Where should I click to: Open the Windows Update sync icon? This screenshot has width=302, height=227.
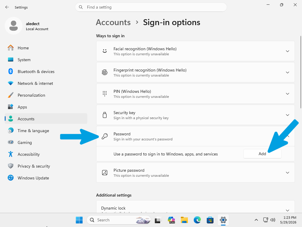[x=11, y=178]
